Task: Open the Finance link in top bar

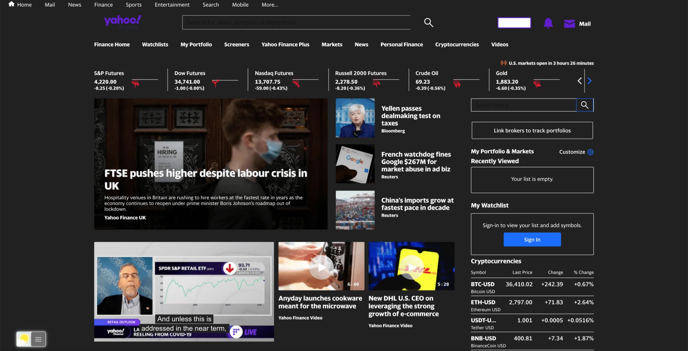Action: [x=103, y=5]
